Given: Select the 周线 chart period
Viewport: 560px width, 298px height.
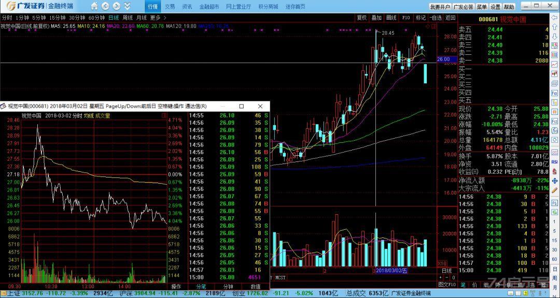Looking at the screenshot, I should pos(128,18).
